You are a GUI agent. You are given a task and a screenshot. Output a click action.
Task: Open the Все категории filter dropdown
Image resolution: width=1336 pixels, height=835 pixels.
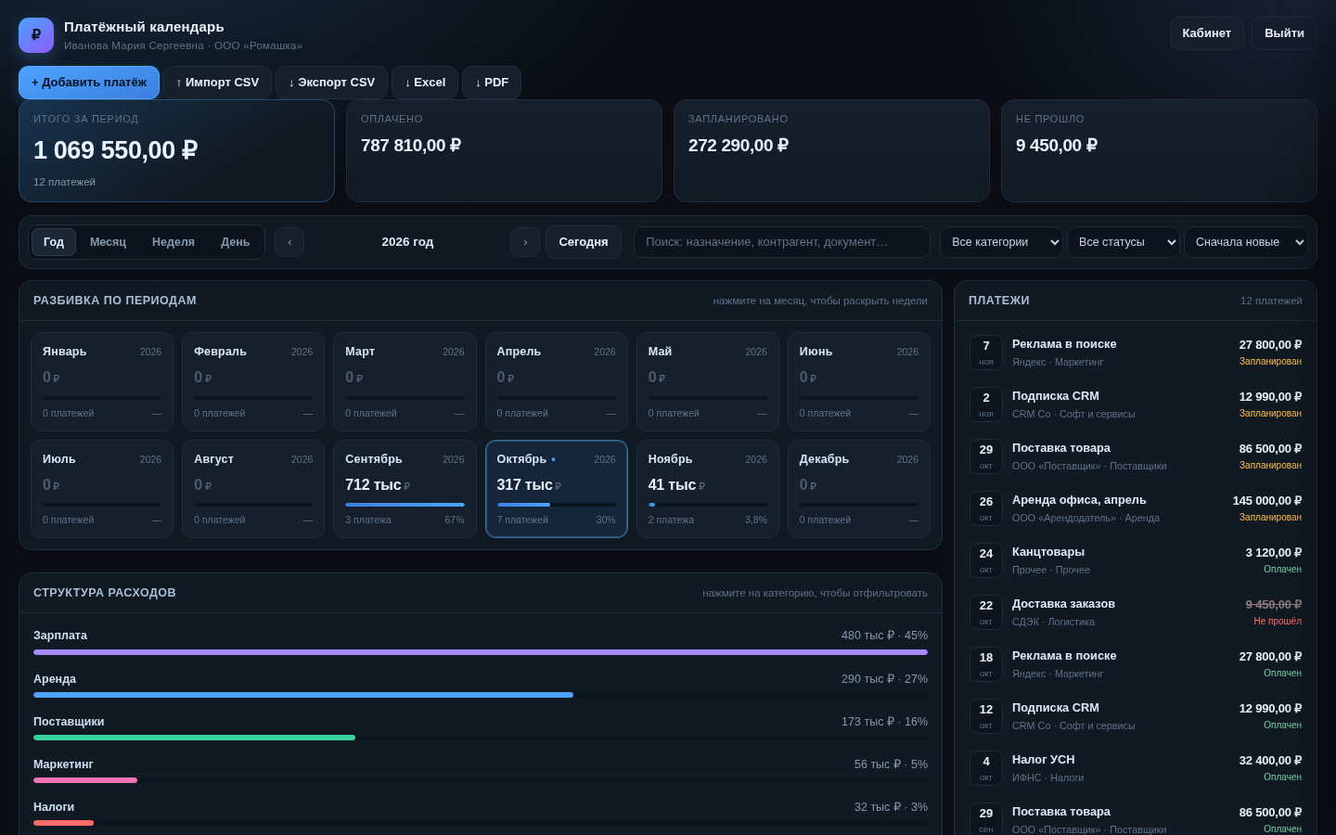[x=1001, y=242]
